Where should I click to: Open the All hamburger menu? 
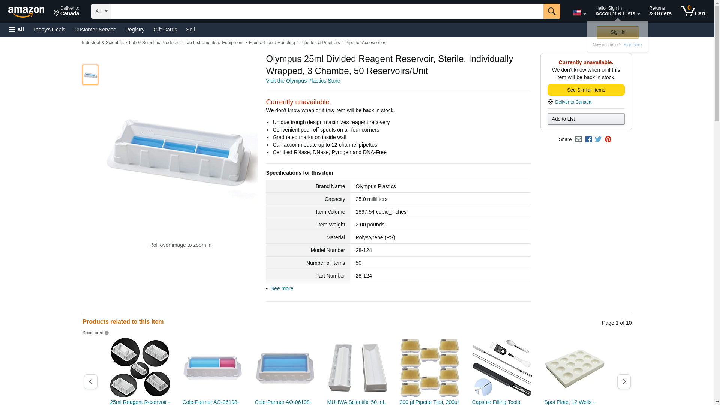point(16,30)
